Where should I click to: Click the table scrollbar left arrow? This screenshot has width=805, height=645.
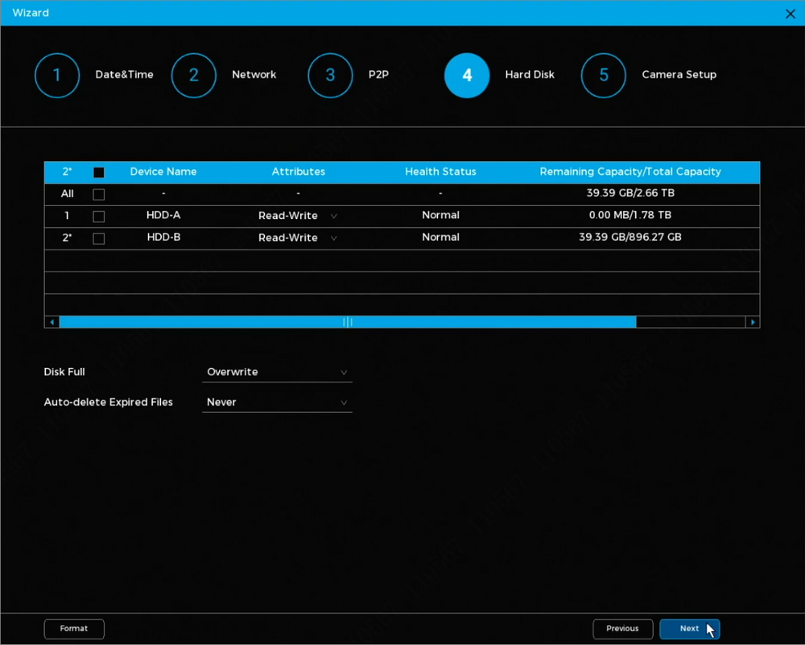52,322
